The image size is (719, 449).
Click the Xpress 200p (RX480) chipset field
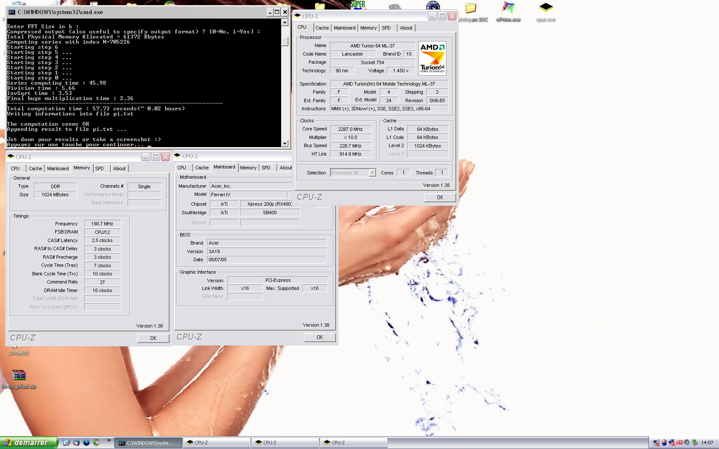point(270,204)
